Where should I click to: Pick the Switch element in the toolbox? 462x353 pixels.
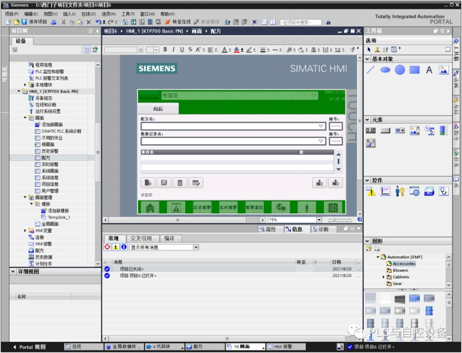pyautogui.click(x=371, y=143)
